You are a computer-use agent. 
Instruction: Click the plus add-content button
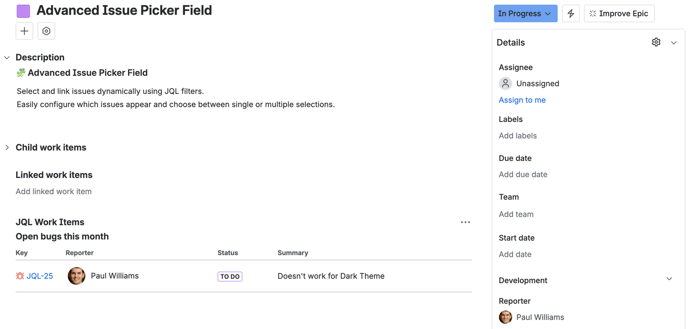pyautogui.click(x=24, y=31)
